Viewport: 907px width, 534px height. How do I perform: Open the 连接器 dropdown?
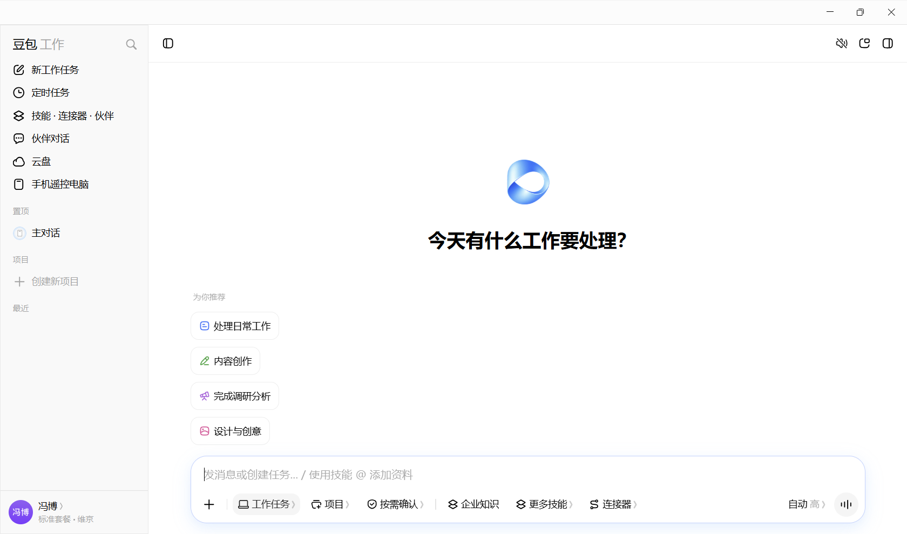pos(613,504)
